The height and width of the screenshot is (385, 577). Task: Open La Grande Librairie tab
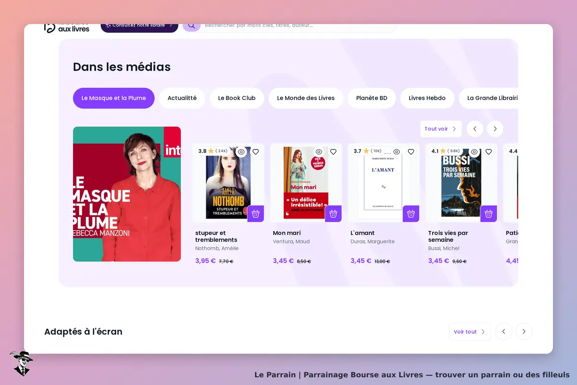489,98
